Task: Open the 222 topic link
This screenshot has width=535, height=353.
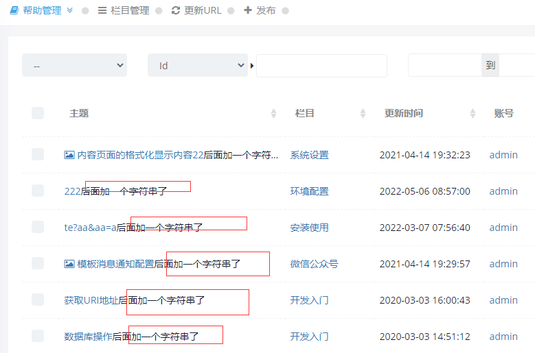Action: point(72,191)
